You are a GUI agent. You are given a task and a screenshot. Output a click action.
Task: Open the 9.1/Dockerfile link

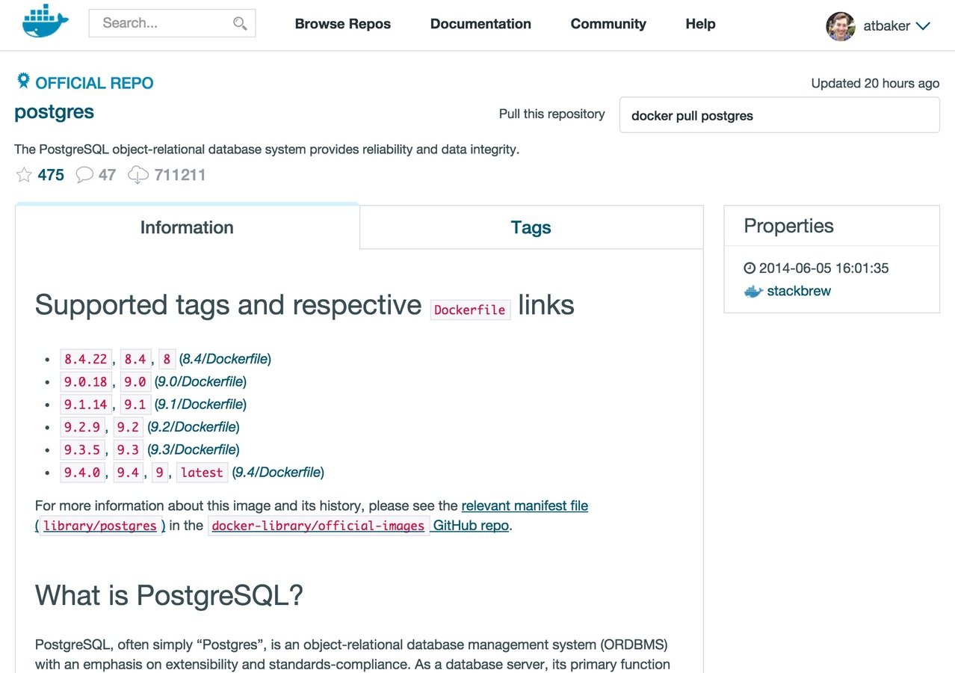200,404
